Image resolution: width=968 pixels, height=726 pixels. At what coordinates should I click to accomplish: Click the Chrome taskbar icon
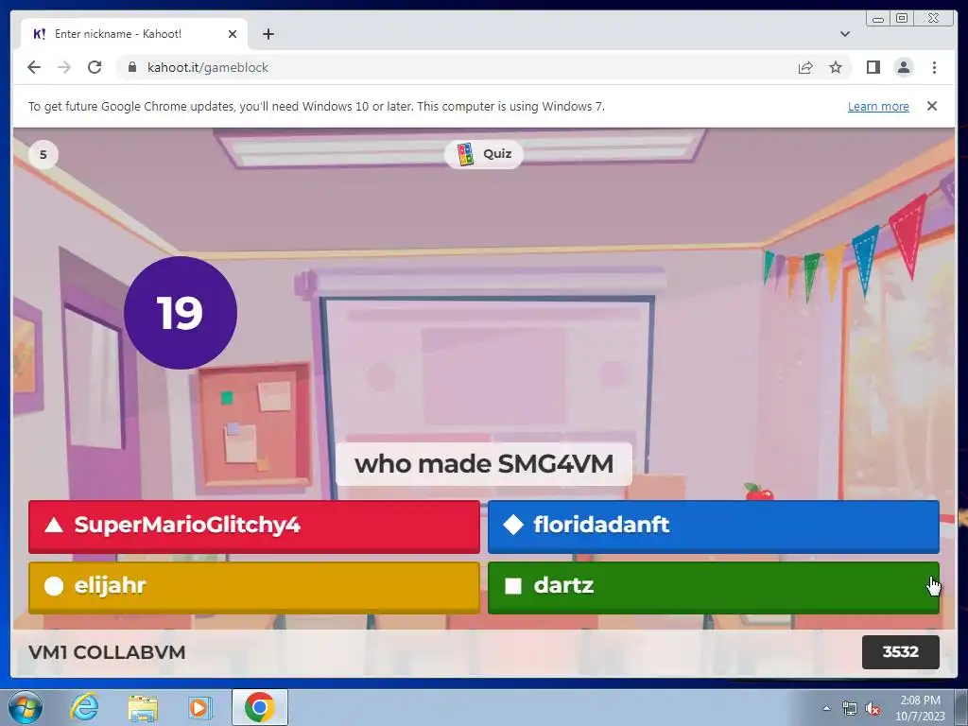(x=259, y=707)
